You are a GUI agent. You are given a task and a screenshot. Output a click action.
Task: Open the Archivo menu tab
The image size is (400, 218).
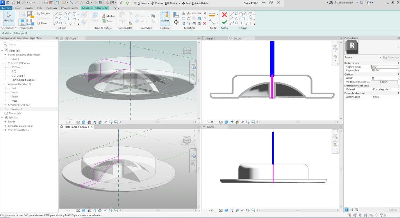point(6,8)
